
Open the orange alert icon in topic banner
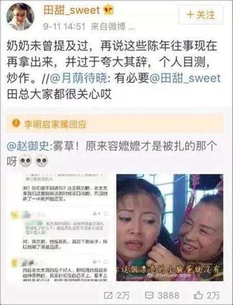tap(16, 123)
